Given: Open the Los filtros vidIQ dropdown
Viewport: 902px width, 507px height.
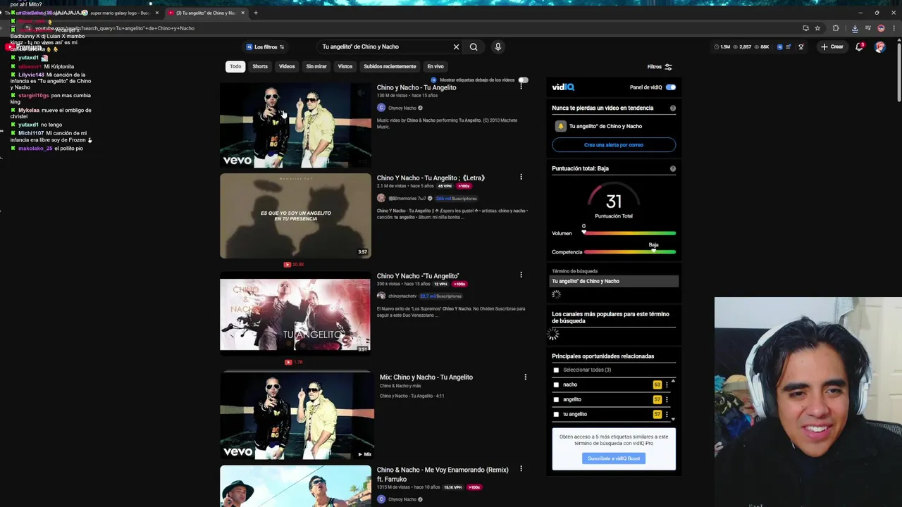Looking at the screenshot, I should [265, 47].
